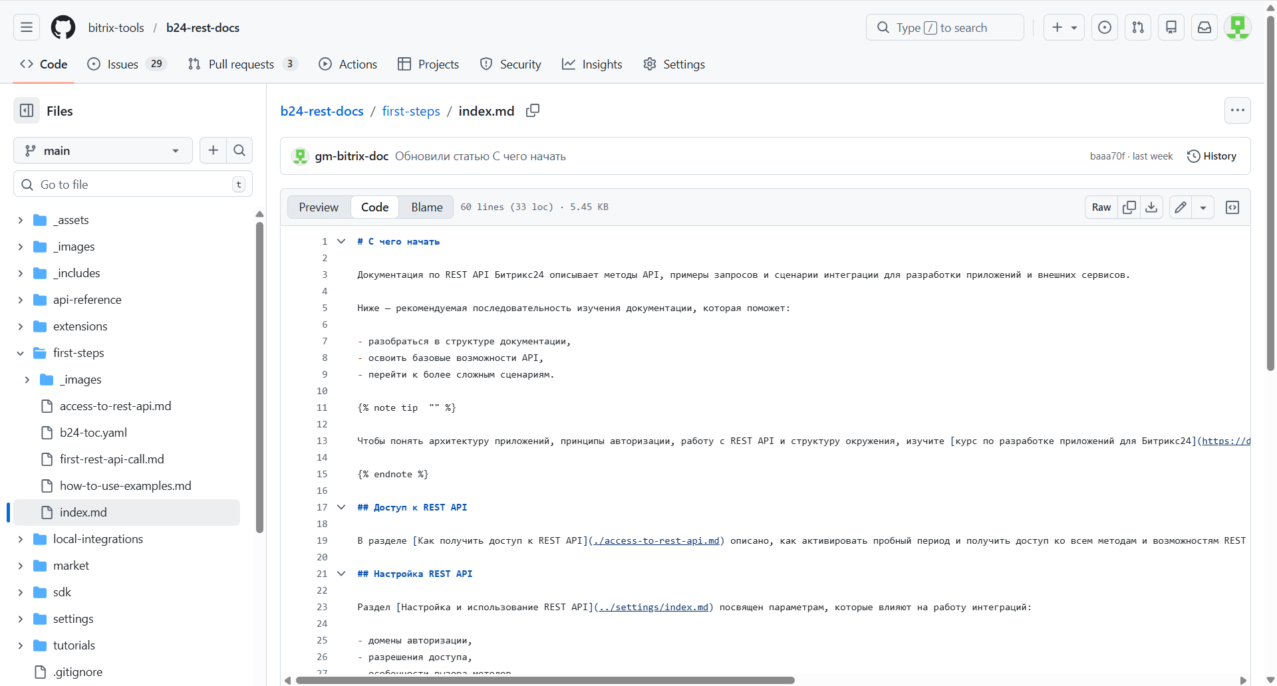Click the download raw file icon

[1151, 207]
